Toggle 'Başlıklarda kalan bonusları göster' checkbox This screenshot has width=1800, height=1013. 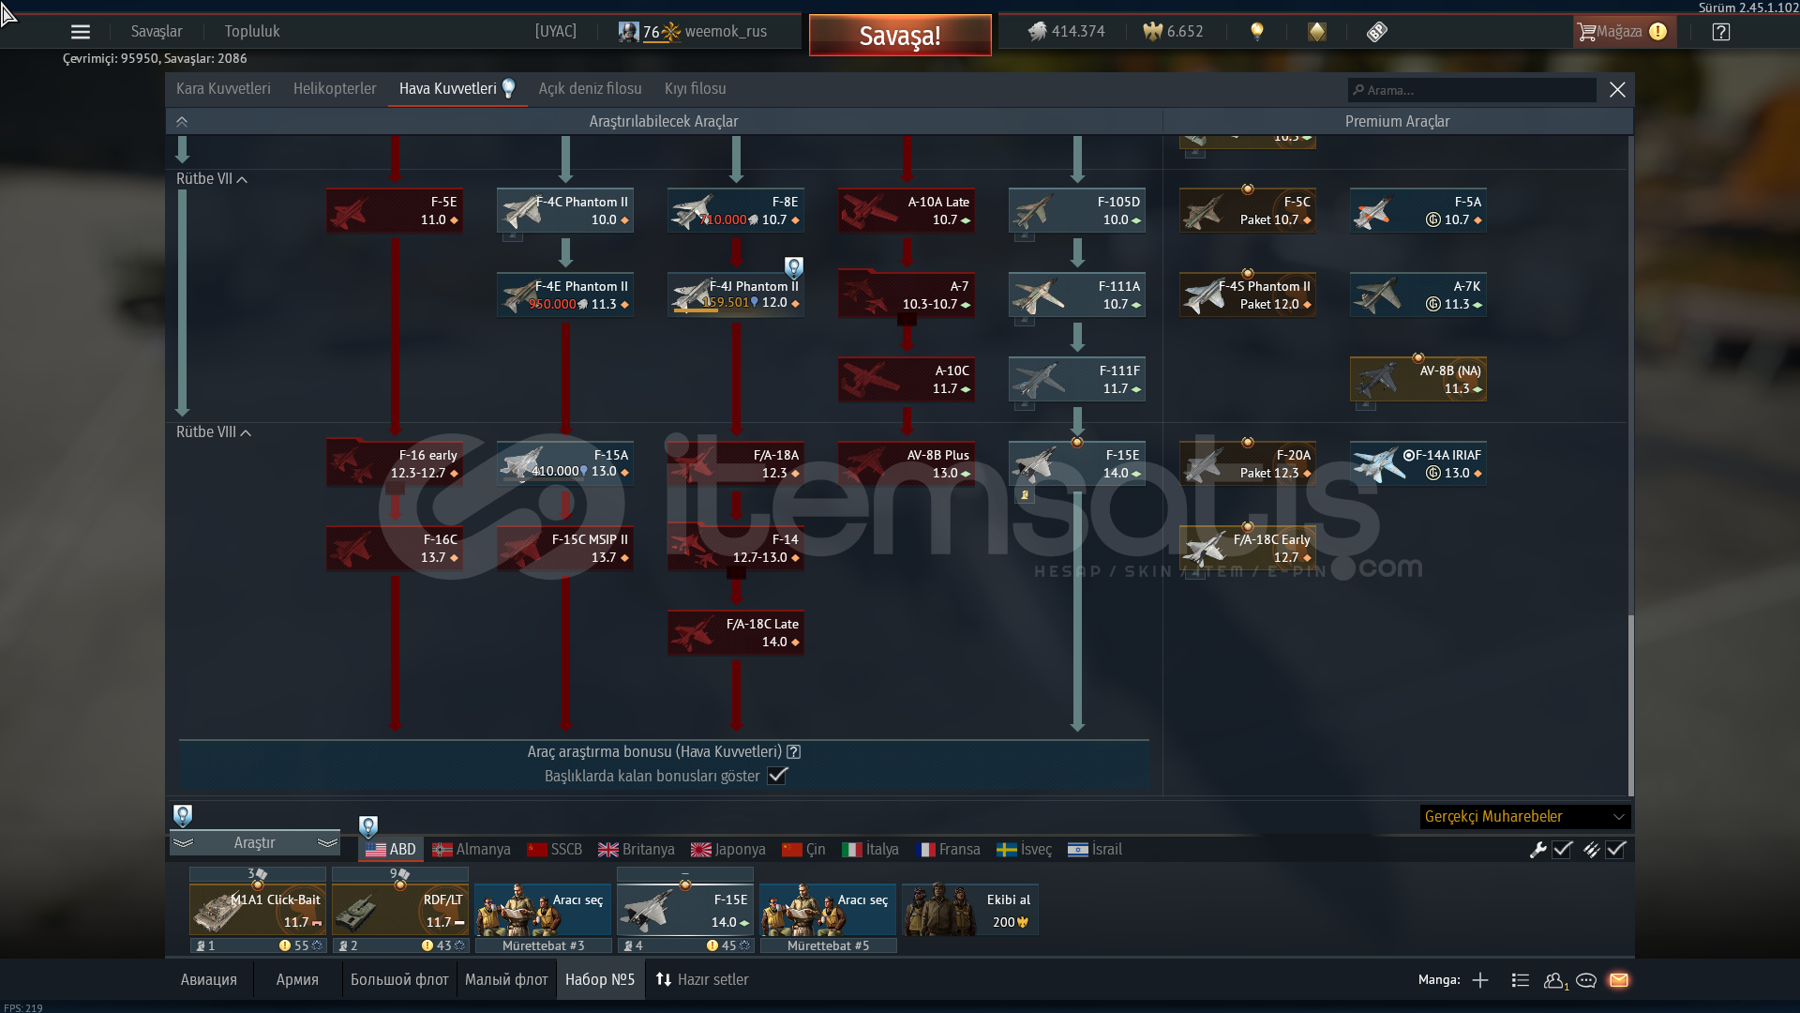click(x=777, y=776)
